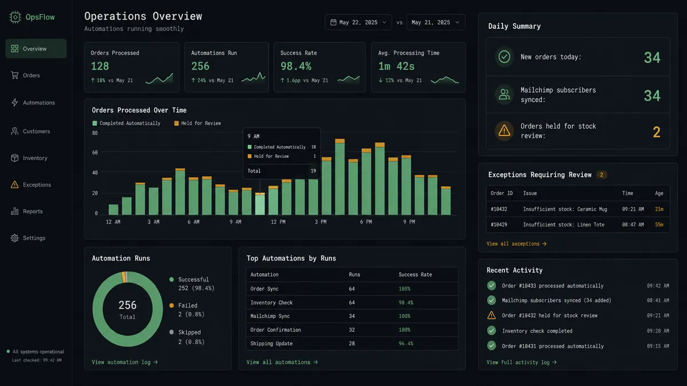Viewport: 687px width, 386px height.
Task: Click Last checked: 09:42 AM status text
Action: (37, 360)
